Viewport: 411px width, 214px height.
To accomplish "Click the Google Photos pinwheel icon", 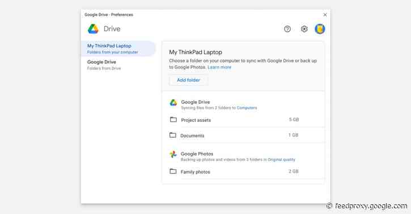I will [173, 154].
